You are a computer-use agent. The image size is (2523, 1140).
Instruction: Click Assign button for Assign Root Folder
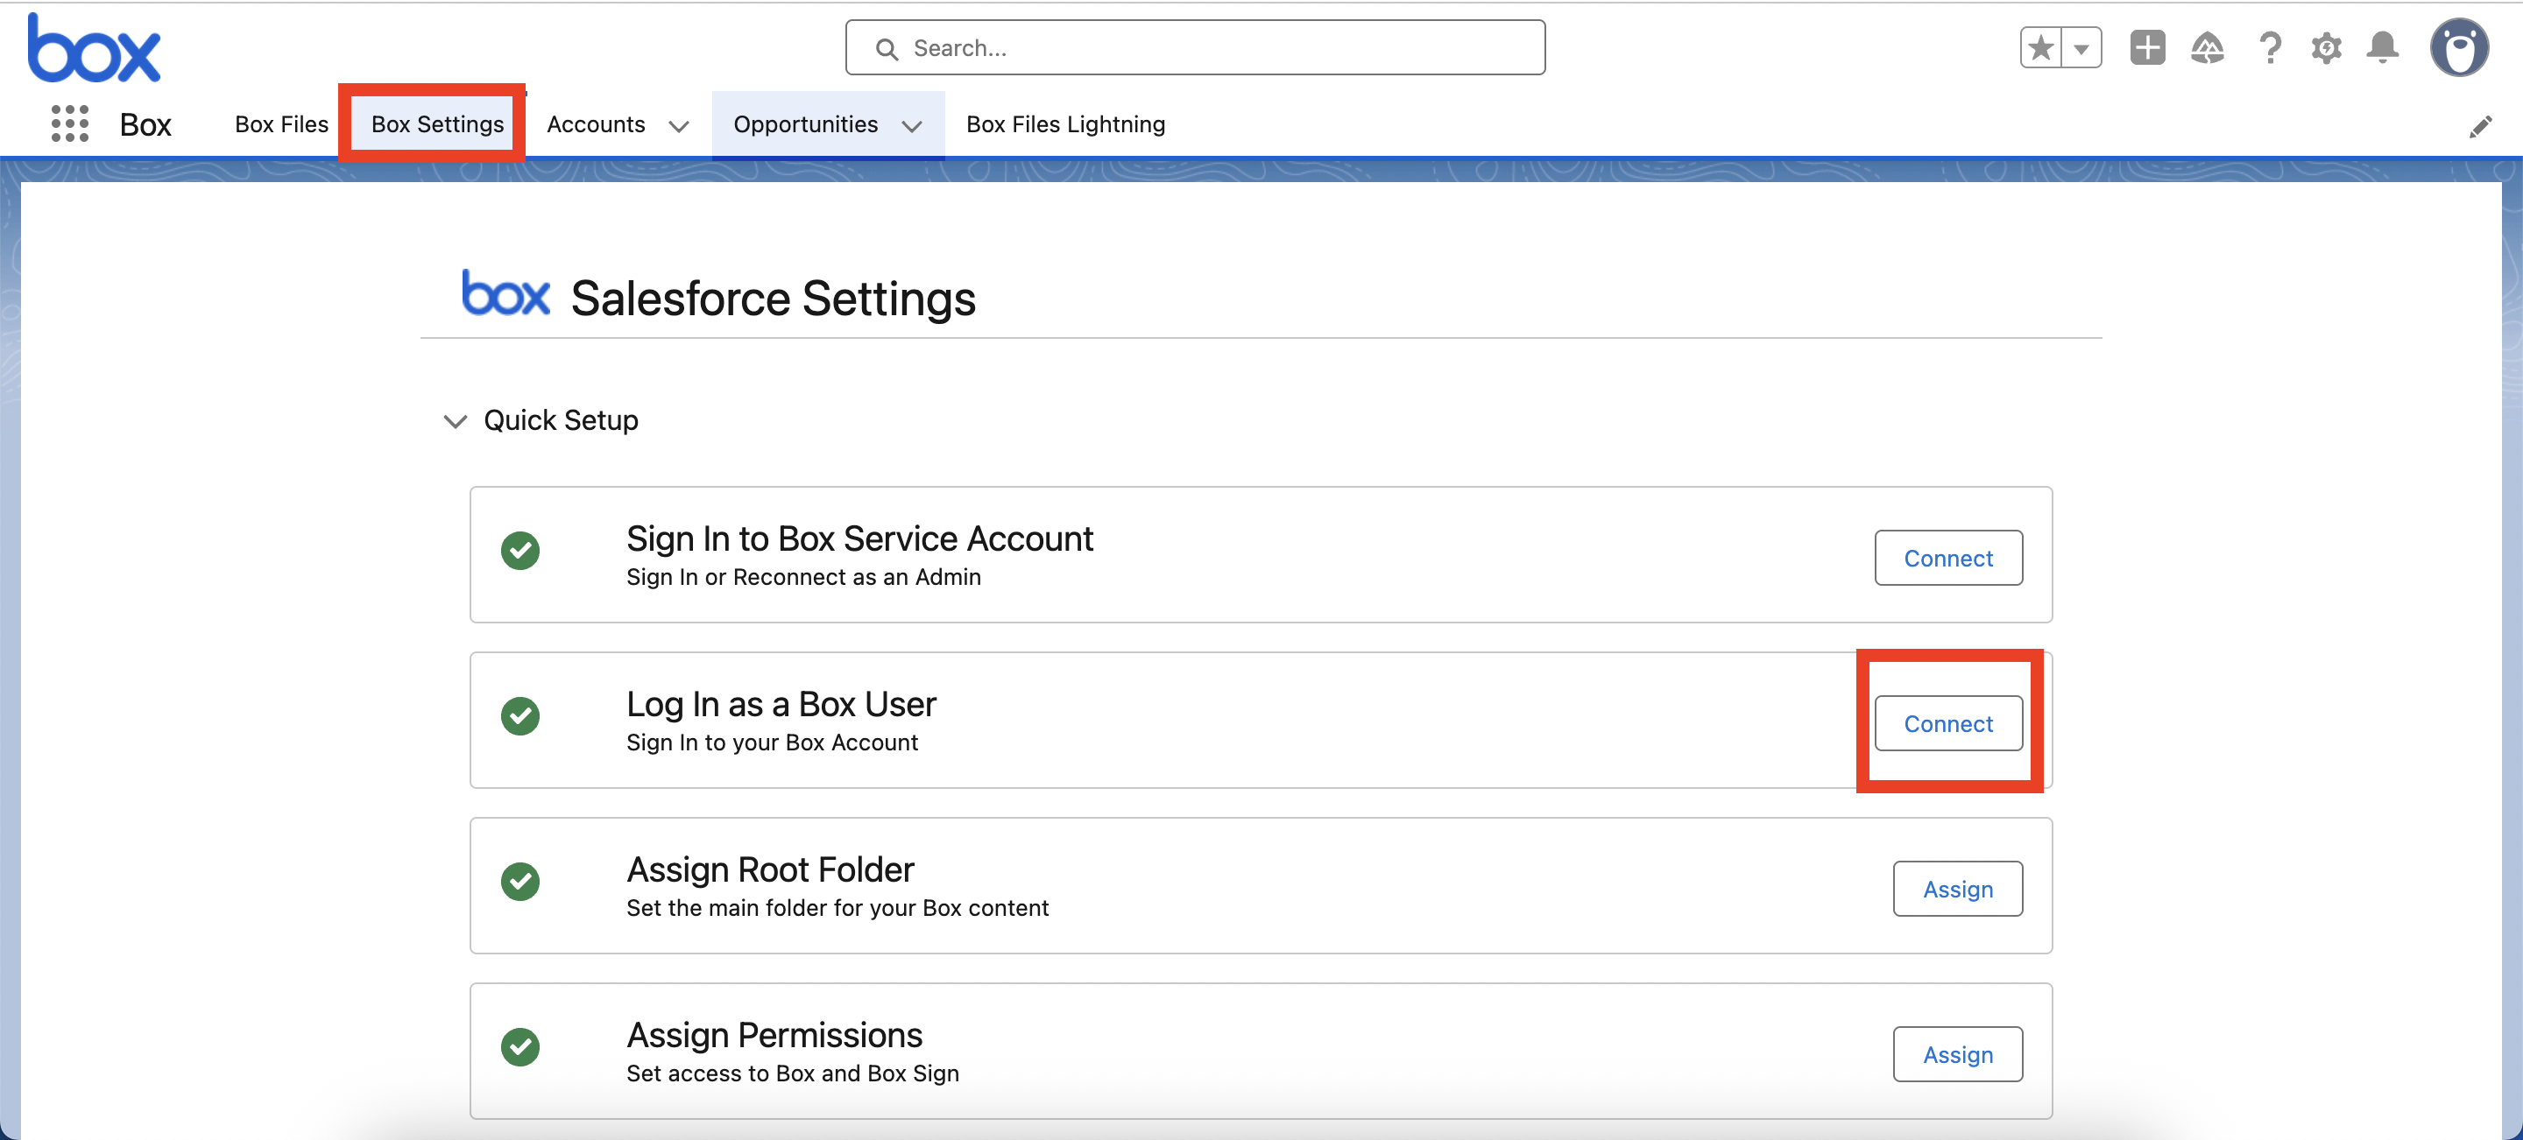[1957, 889]
